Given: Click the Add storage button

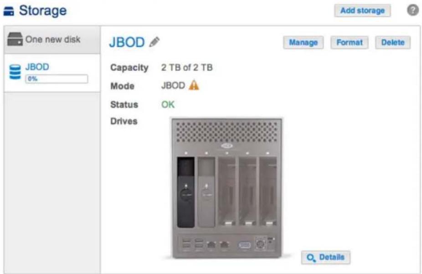Looking at the screenshot, I should click(x=362, y=10).
